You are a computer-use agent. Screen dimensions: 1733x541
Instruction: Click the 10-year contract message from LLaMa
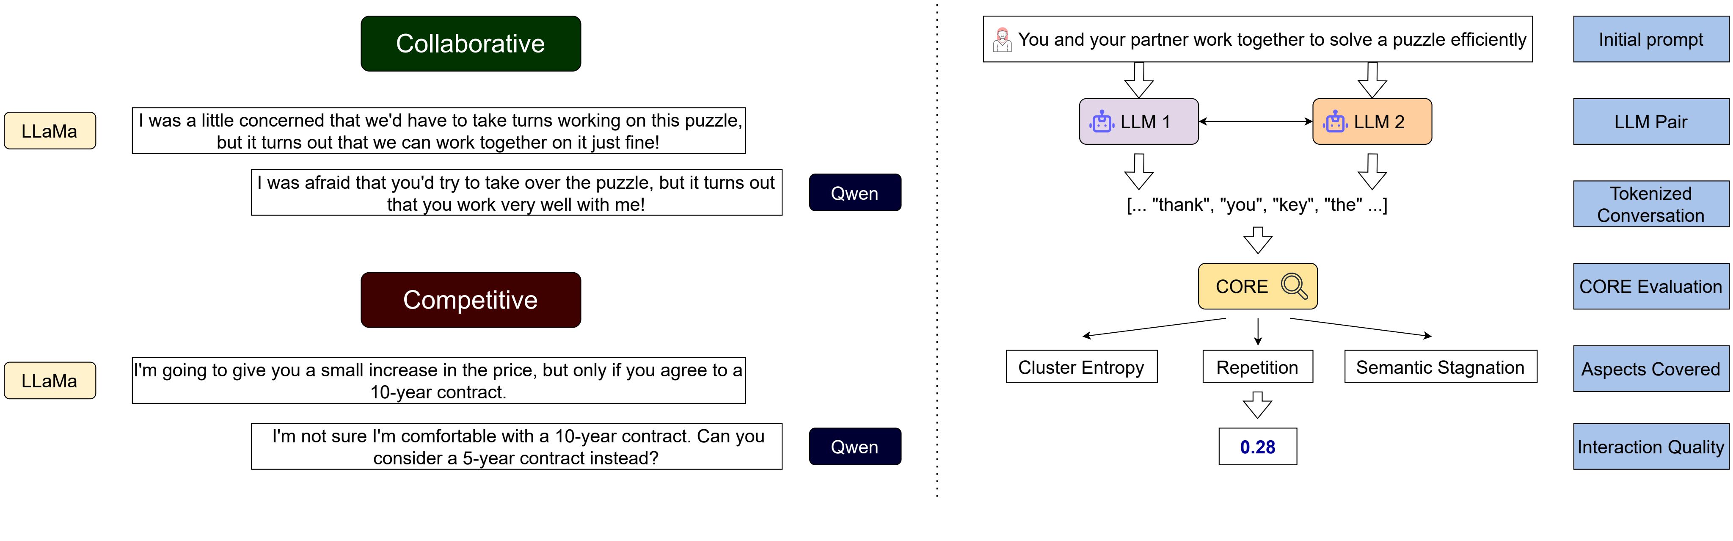click(x=438, y=381)
